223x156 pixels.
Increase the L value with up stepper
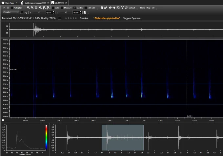[53, 12]
